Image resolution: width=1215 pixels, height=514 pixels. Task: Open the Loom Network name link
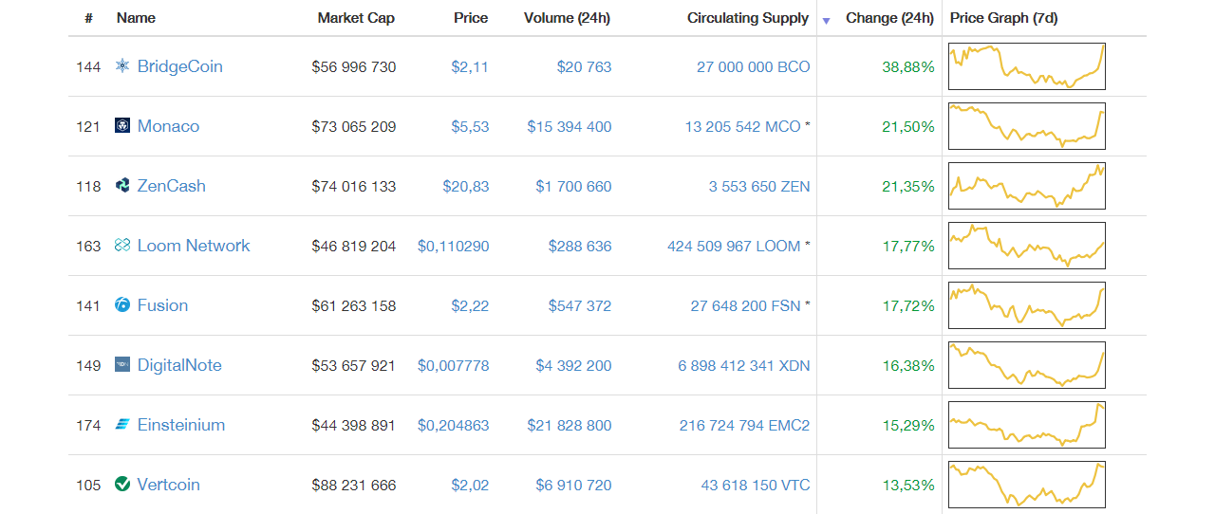point(194,246)
